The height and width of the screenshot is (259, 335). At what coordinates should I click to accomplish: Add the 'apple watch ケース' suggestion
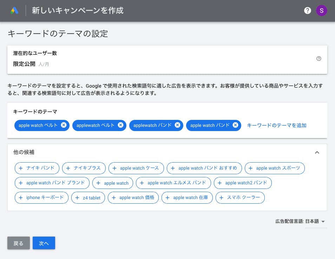coord(136,168)
